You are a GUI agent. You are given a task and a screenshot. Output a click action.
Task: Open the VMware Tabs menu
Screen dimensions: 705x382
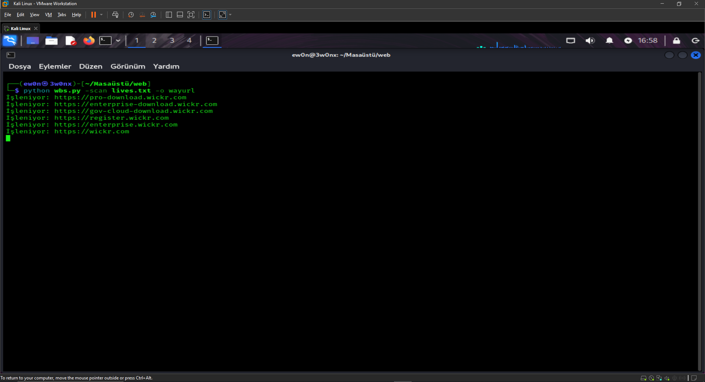click(x=62, y=15)
